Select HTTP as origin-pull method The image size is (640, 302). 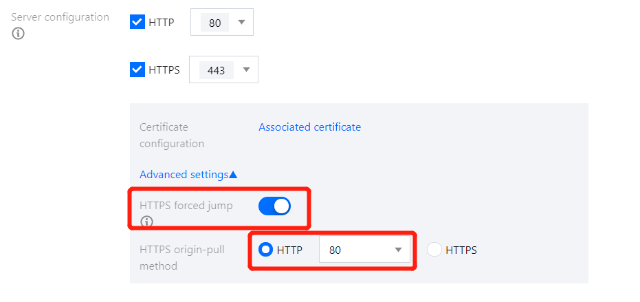(265, 250)
